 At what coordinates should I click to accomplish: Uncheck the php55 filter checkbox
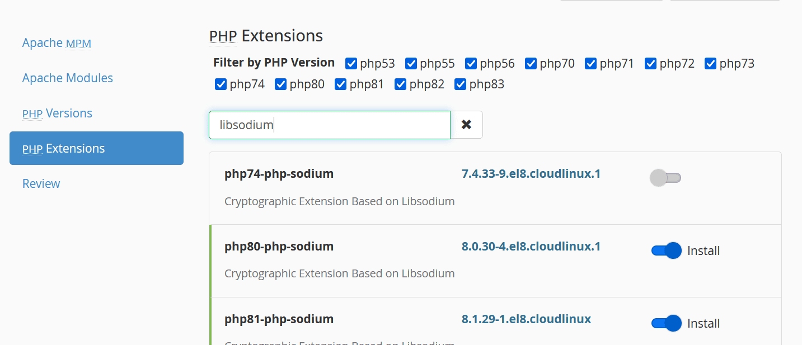411,64
